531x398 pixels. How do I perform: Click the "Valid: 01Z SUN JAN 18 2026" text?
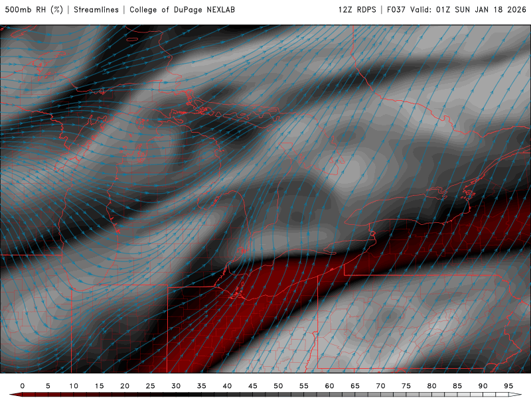pyautogui.click(x=468, y=9)
